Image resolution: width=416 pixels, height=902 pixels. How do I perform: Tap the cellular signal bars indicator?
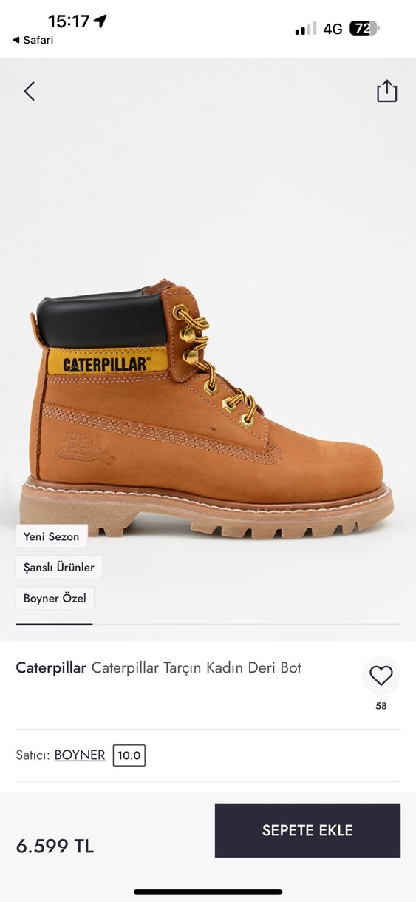(305, 29)
